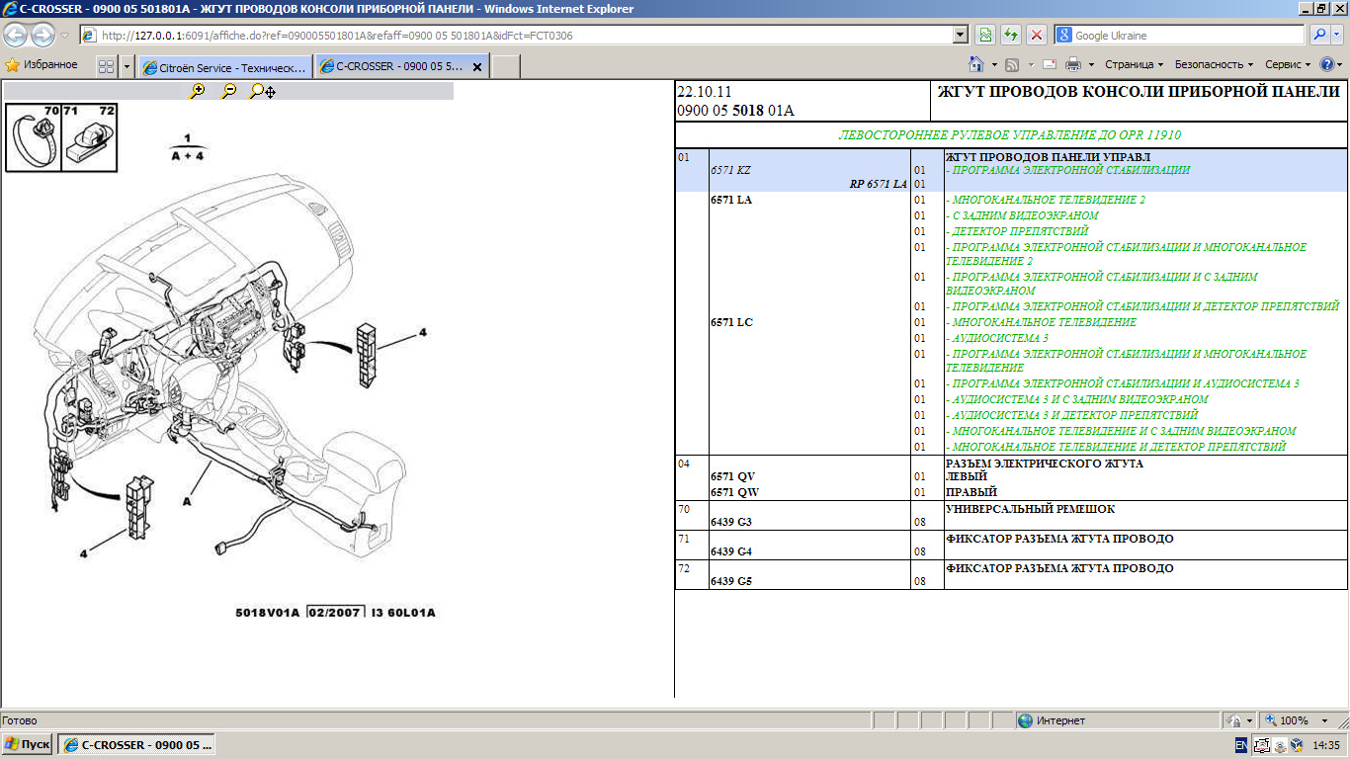Click part number 6439 G4

click(731, 551)
